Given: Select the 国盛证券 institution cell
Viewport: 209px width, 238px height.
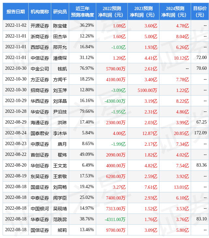Looking at the screenshot, I should pos(40,187).
